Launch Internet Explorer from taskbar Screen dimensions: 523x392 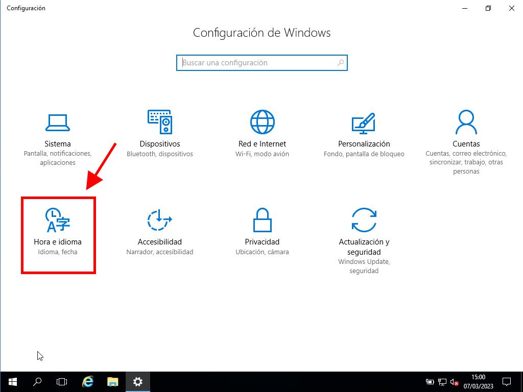[x=88, y=381]
